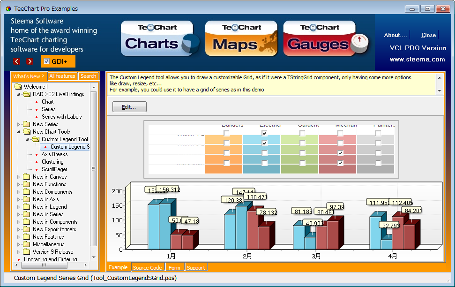Screen dimensions: 455x287
Task: Click the Custom Legend Tool folder icon
Action: [x=36, y=139]
